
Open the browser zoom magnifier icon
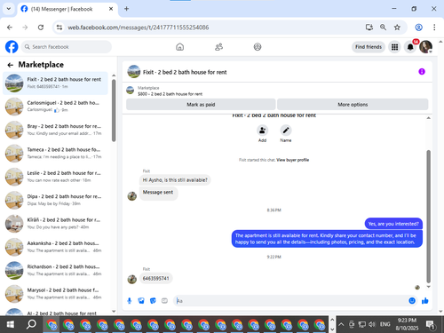tap(383, 28)
